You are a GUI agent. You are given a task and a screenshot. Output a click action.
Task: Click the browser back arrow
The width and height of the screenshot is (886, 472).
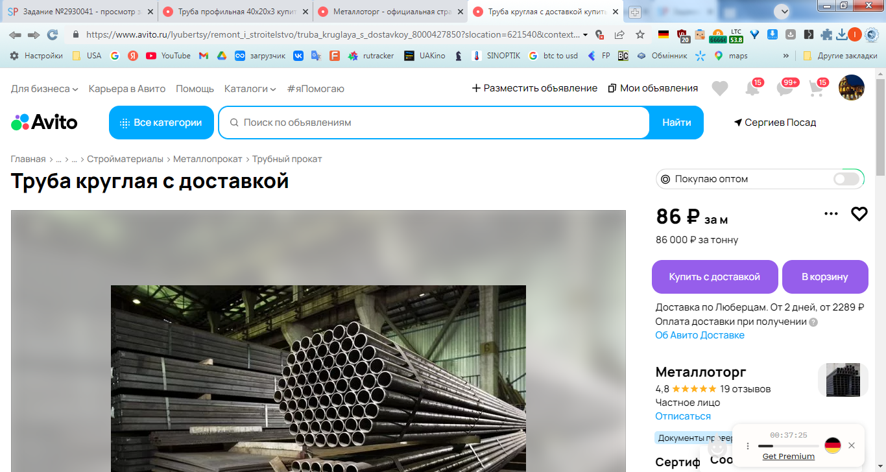point(15,35)
